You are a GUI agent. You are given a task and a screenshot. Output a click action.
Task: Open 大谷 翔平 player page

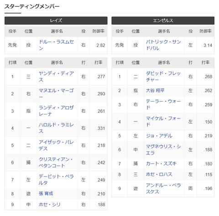(155, 91)
